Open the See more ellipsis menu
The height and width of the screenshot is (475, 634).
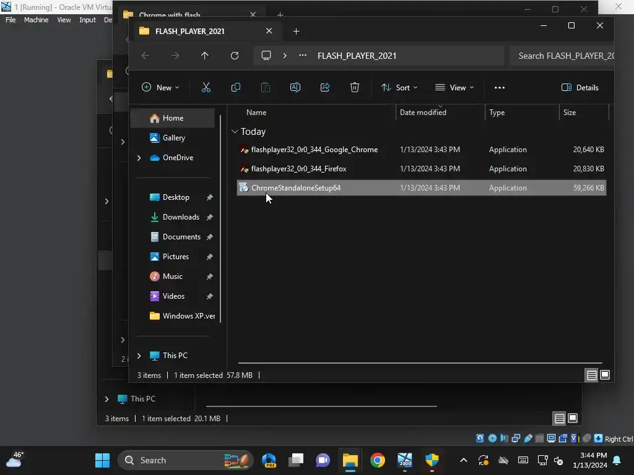click(x=500, y=87)
